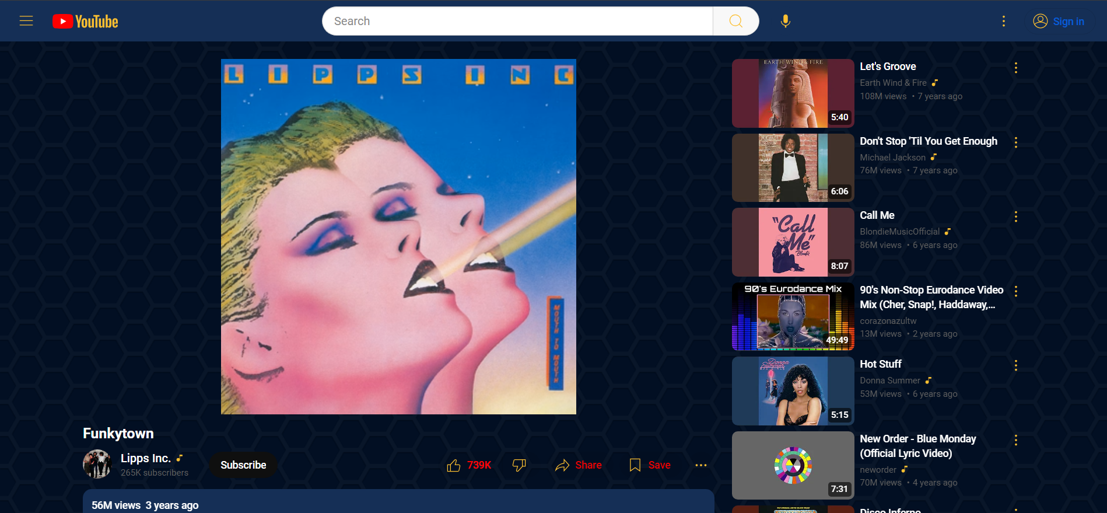Subscribe to Lipps Inc.
1107x513 pixels.
coord(243,465)
